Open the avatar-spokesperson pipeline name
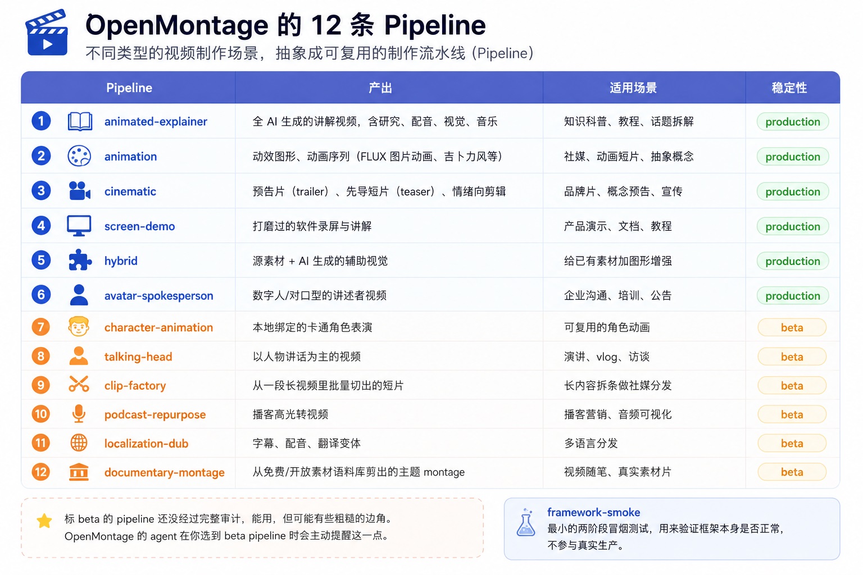 click(158, 295)
